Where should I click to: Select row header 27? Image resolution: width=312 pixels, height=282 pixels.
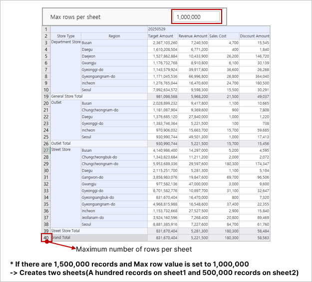tap(46, 150)
